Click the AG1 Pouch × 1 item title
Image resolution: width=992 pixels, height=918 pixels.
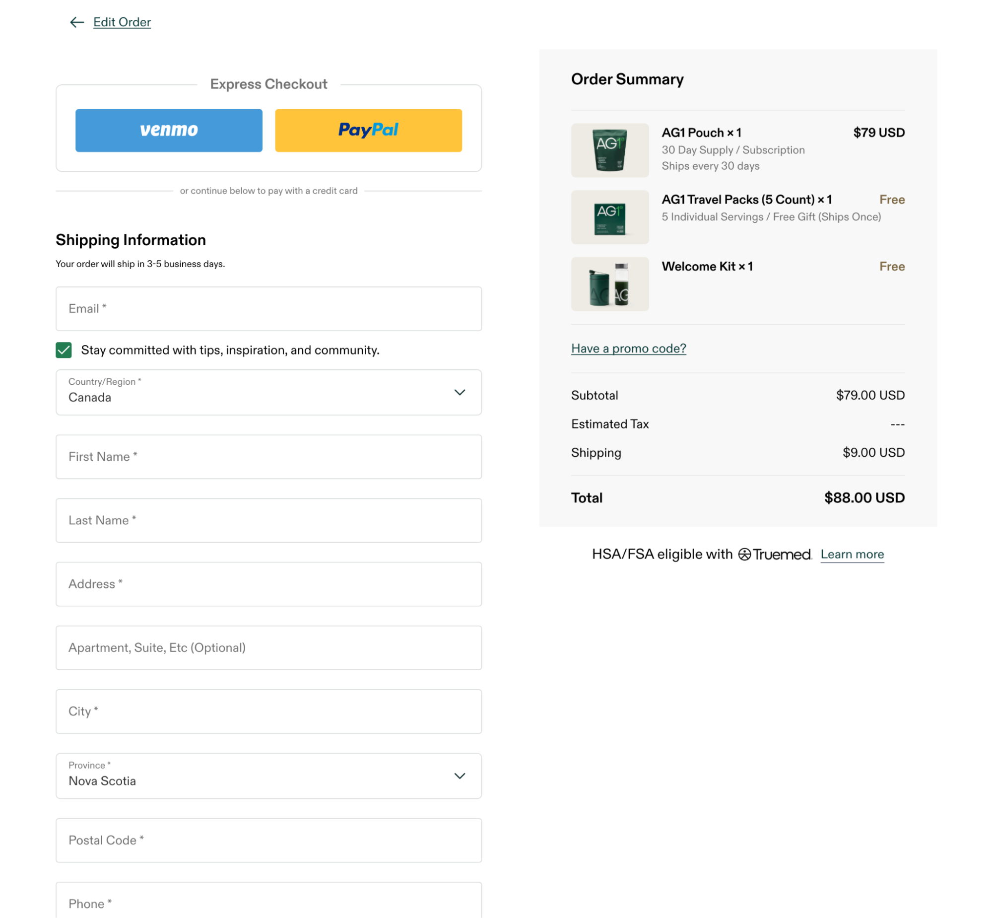701,133
